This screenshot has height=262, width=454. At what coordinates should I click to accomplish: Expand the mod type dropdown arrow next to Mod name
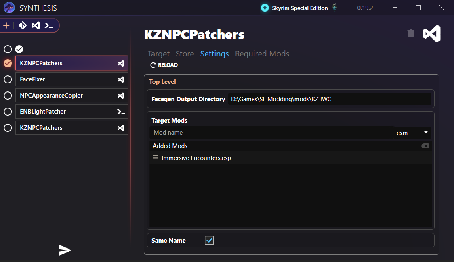(x=425, y=133)
